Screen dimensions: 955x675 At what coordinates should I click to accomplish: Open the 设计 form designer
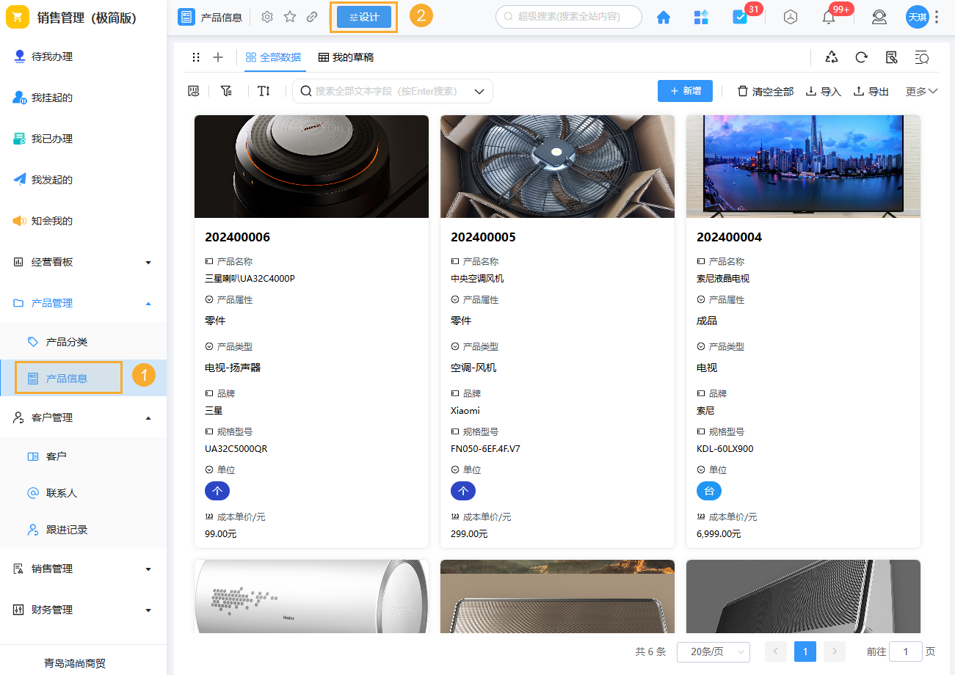[363, 15]
